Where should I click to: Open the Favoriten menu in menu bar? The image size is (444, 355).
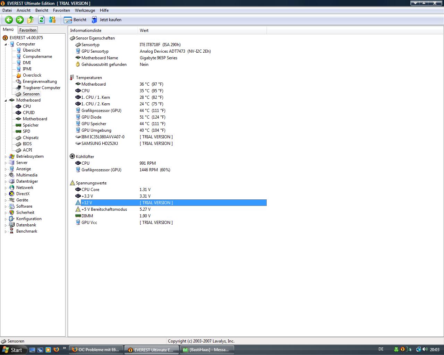61,10
